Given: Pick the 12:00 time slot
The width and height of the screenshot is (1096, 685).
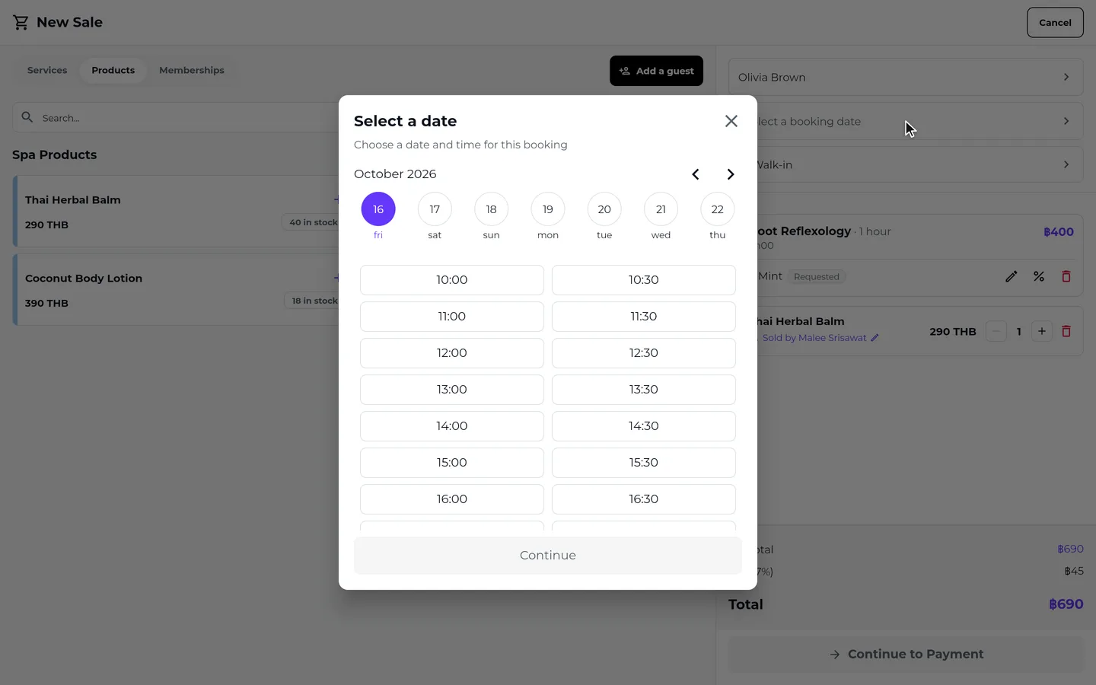Looking at the screenshot, I should pos(452,353).
